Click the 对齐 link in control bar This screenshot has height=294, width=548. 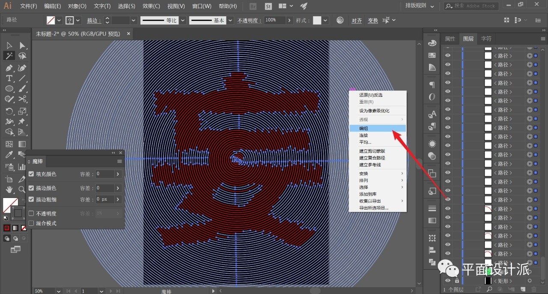point(357,21)
